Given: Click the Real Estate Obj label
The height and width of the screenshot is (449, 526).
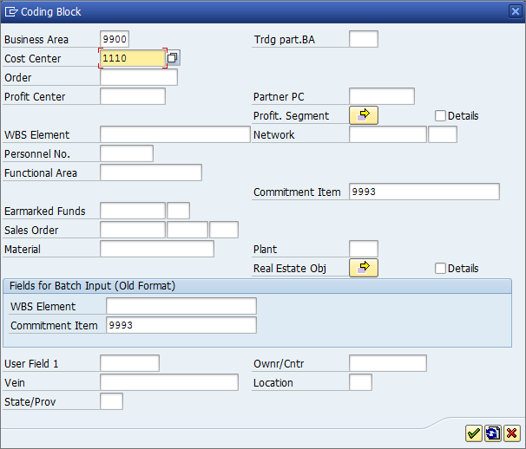Looking at the screenshot, I should (x=290, y=269).
